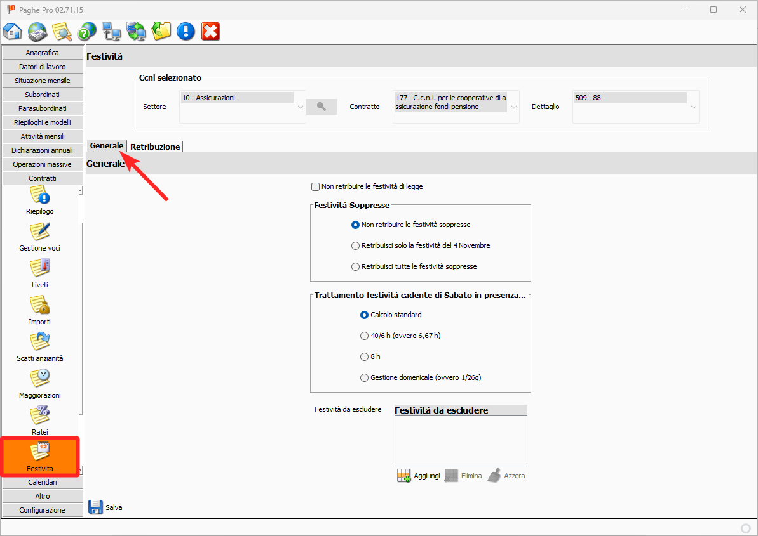Click the red X exit toolbar icon
758x536 pixels.
tap(210, 31)
